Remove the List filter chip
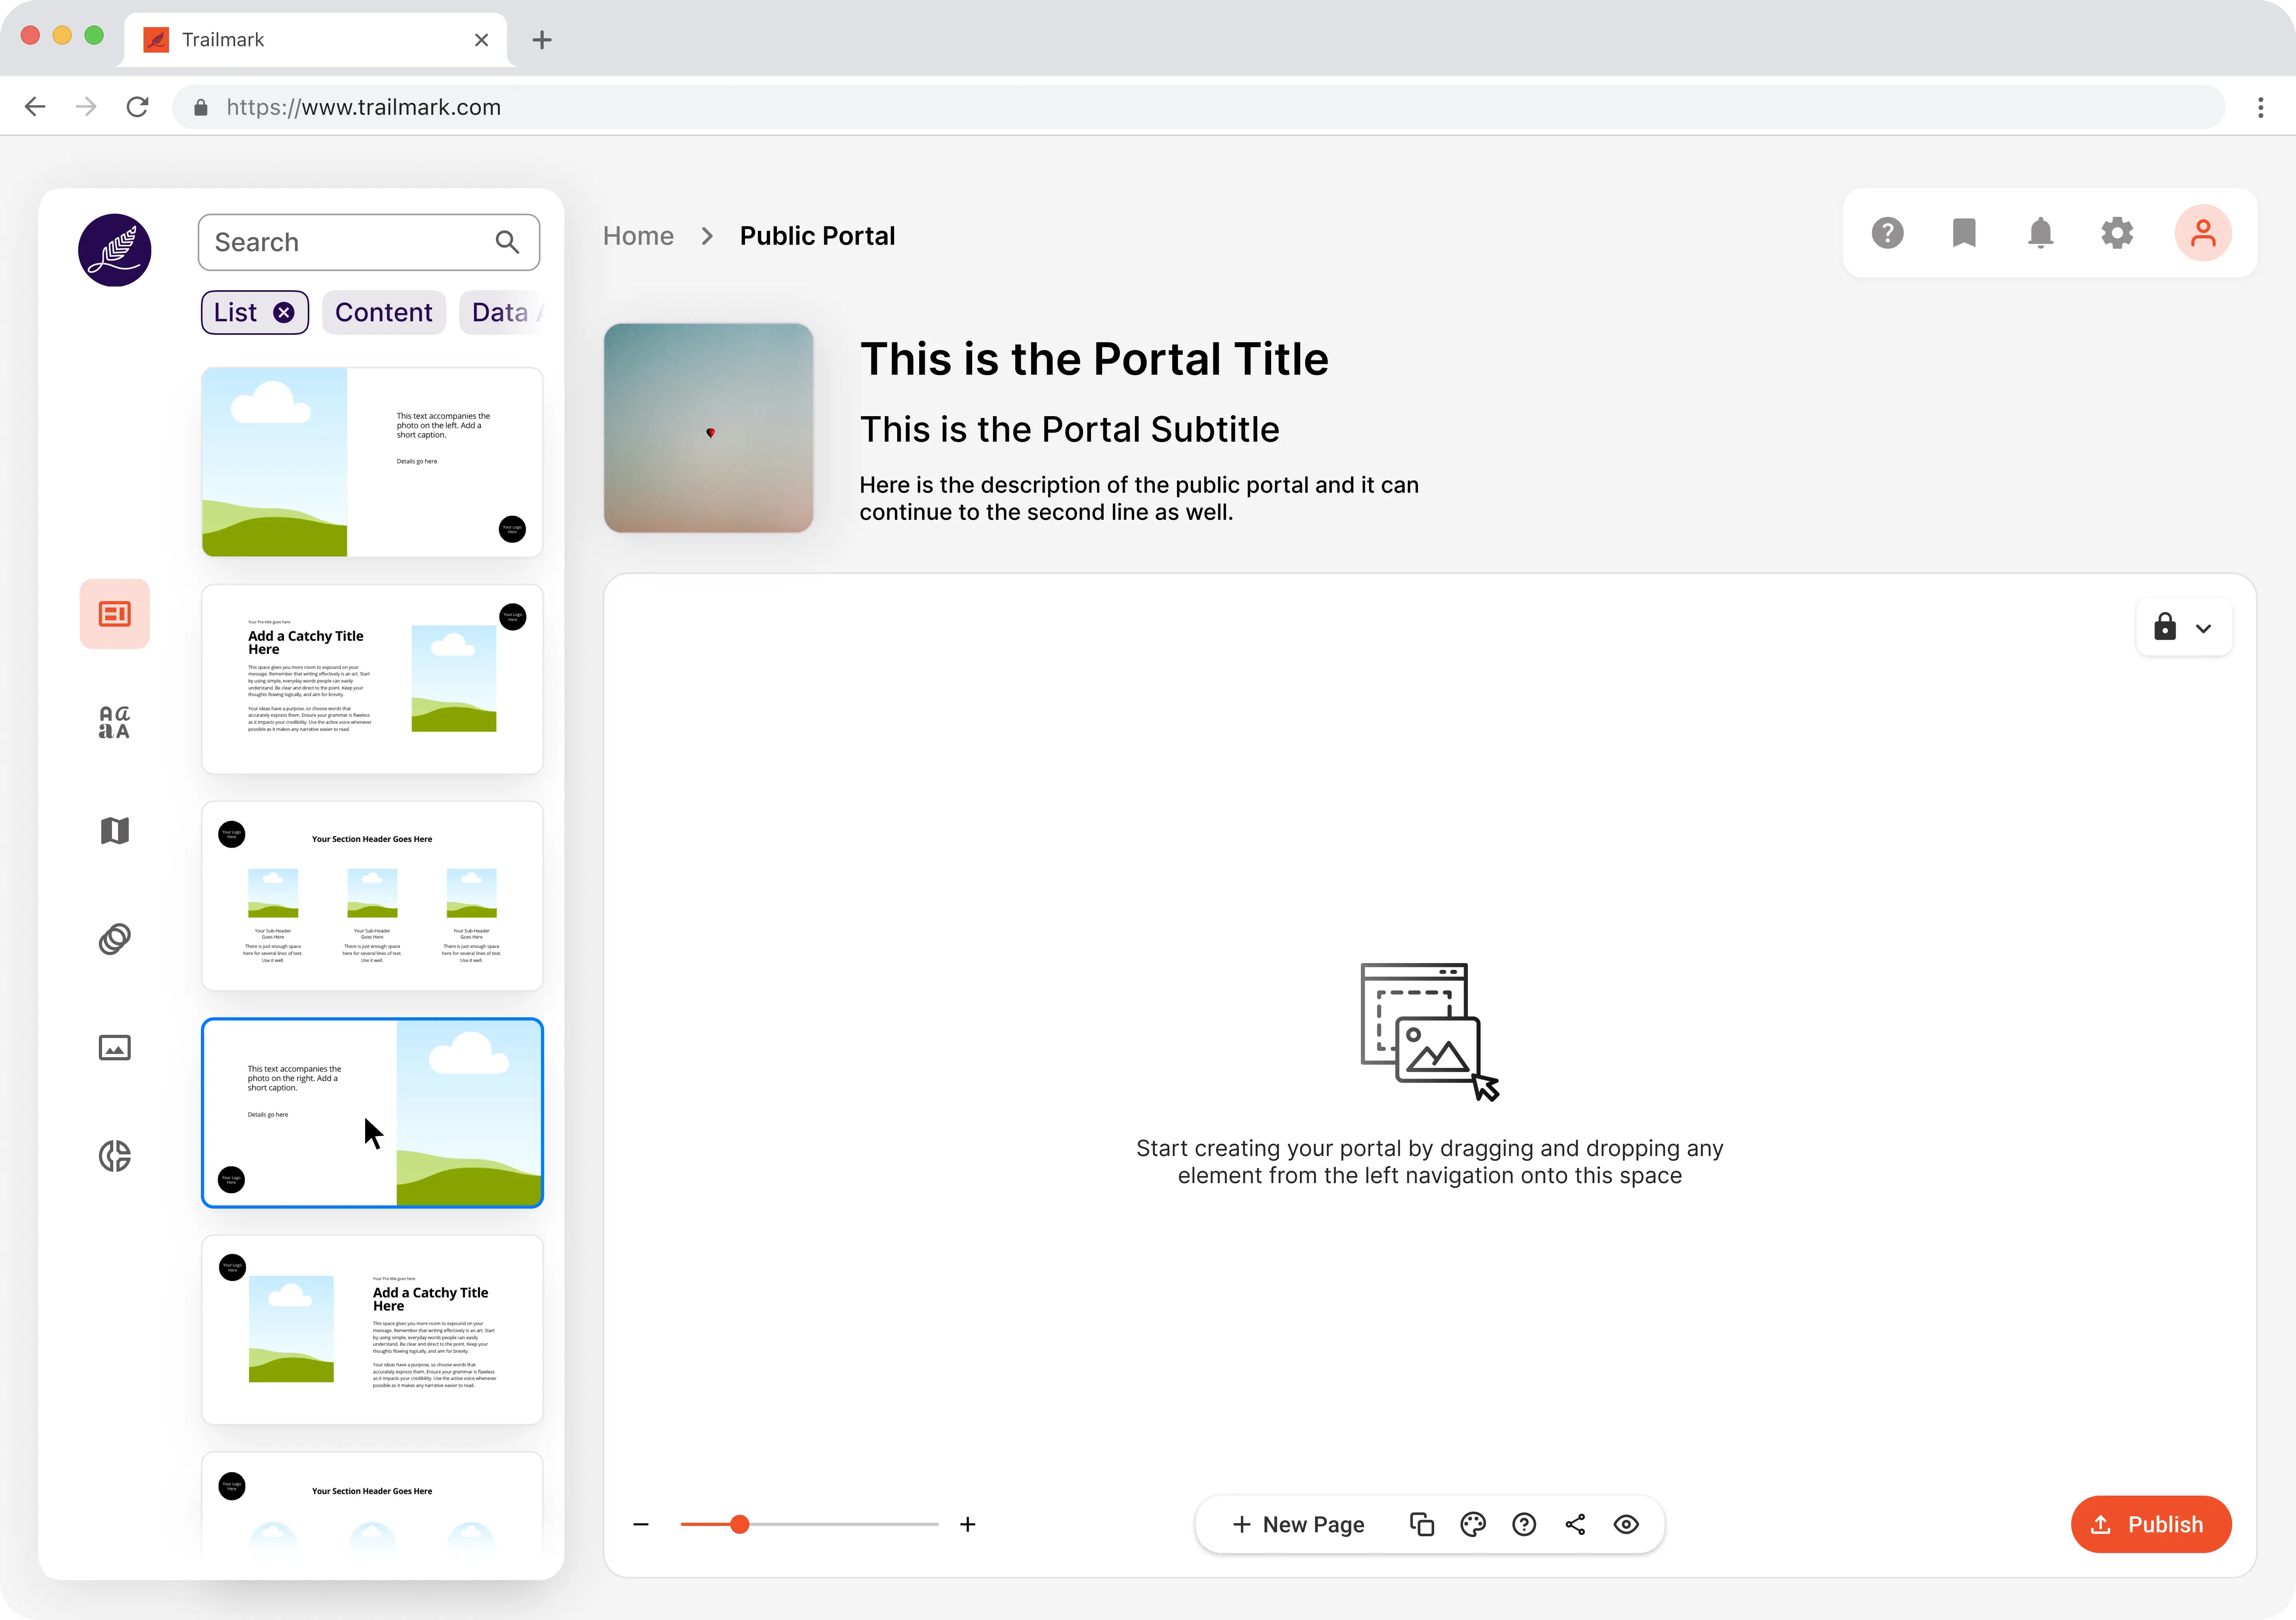Image resolution: width=2296 pixels, height=1620 pixels. coord(284,313)
